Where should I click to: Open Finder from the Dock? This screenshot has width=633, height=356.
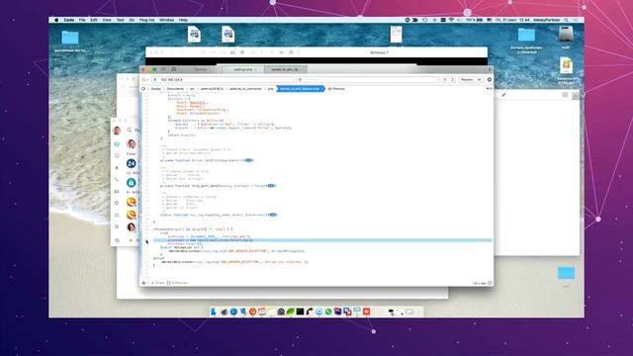click(x=214, y=311)
